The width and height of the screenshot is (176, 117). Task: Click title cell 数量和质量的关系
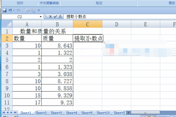pyautogui.click(x=43, y=31)
